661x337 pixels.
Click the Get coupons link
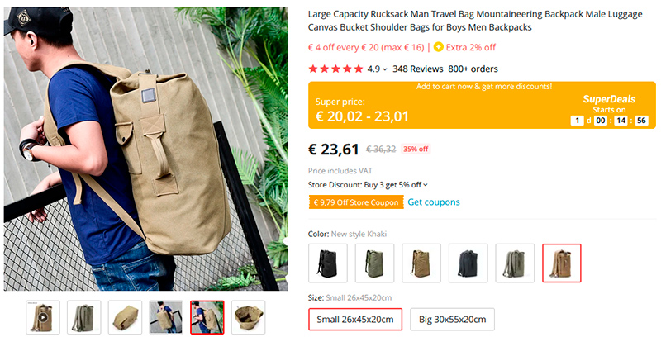[434, 202]
